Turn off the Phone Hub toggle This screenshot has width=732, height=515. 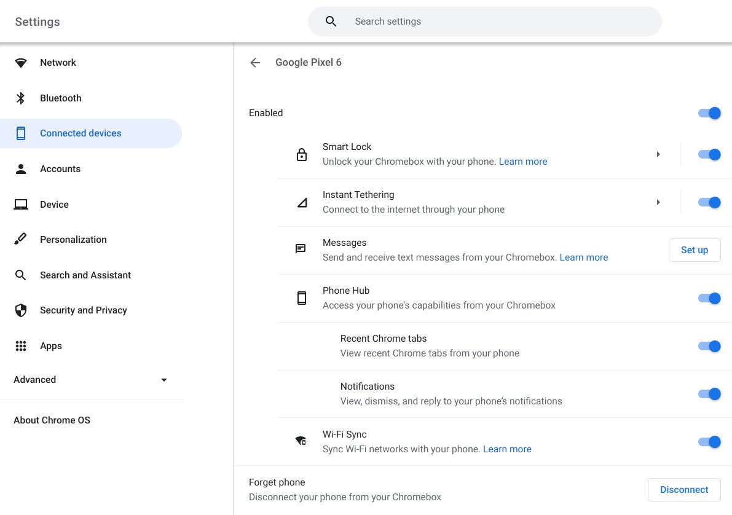point(709,298)
